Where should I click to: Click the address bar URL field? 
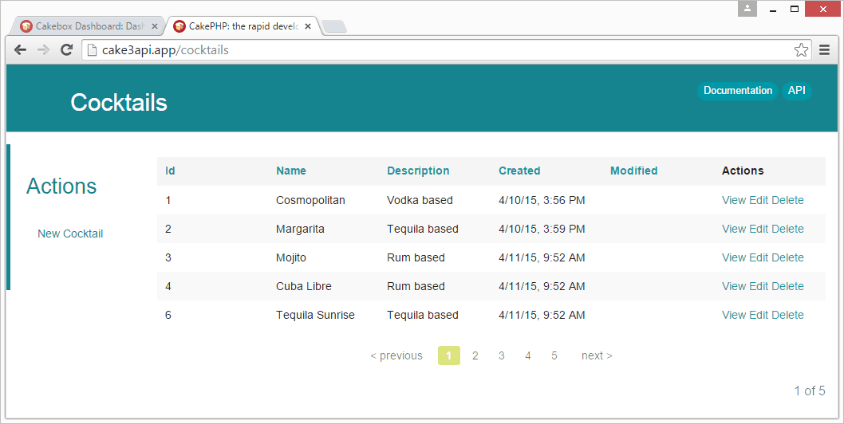(439, 50)
